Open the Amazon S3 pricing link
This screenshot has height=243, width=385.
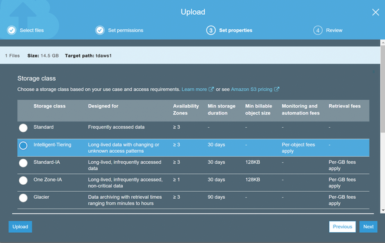point(252,90)
